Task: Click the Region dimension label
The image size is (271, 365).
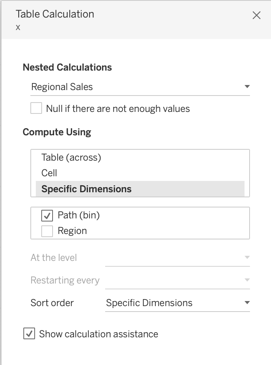Action: click(x=72, y=231)
